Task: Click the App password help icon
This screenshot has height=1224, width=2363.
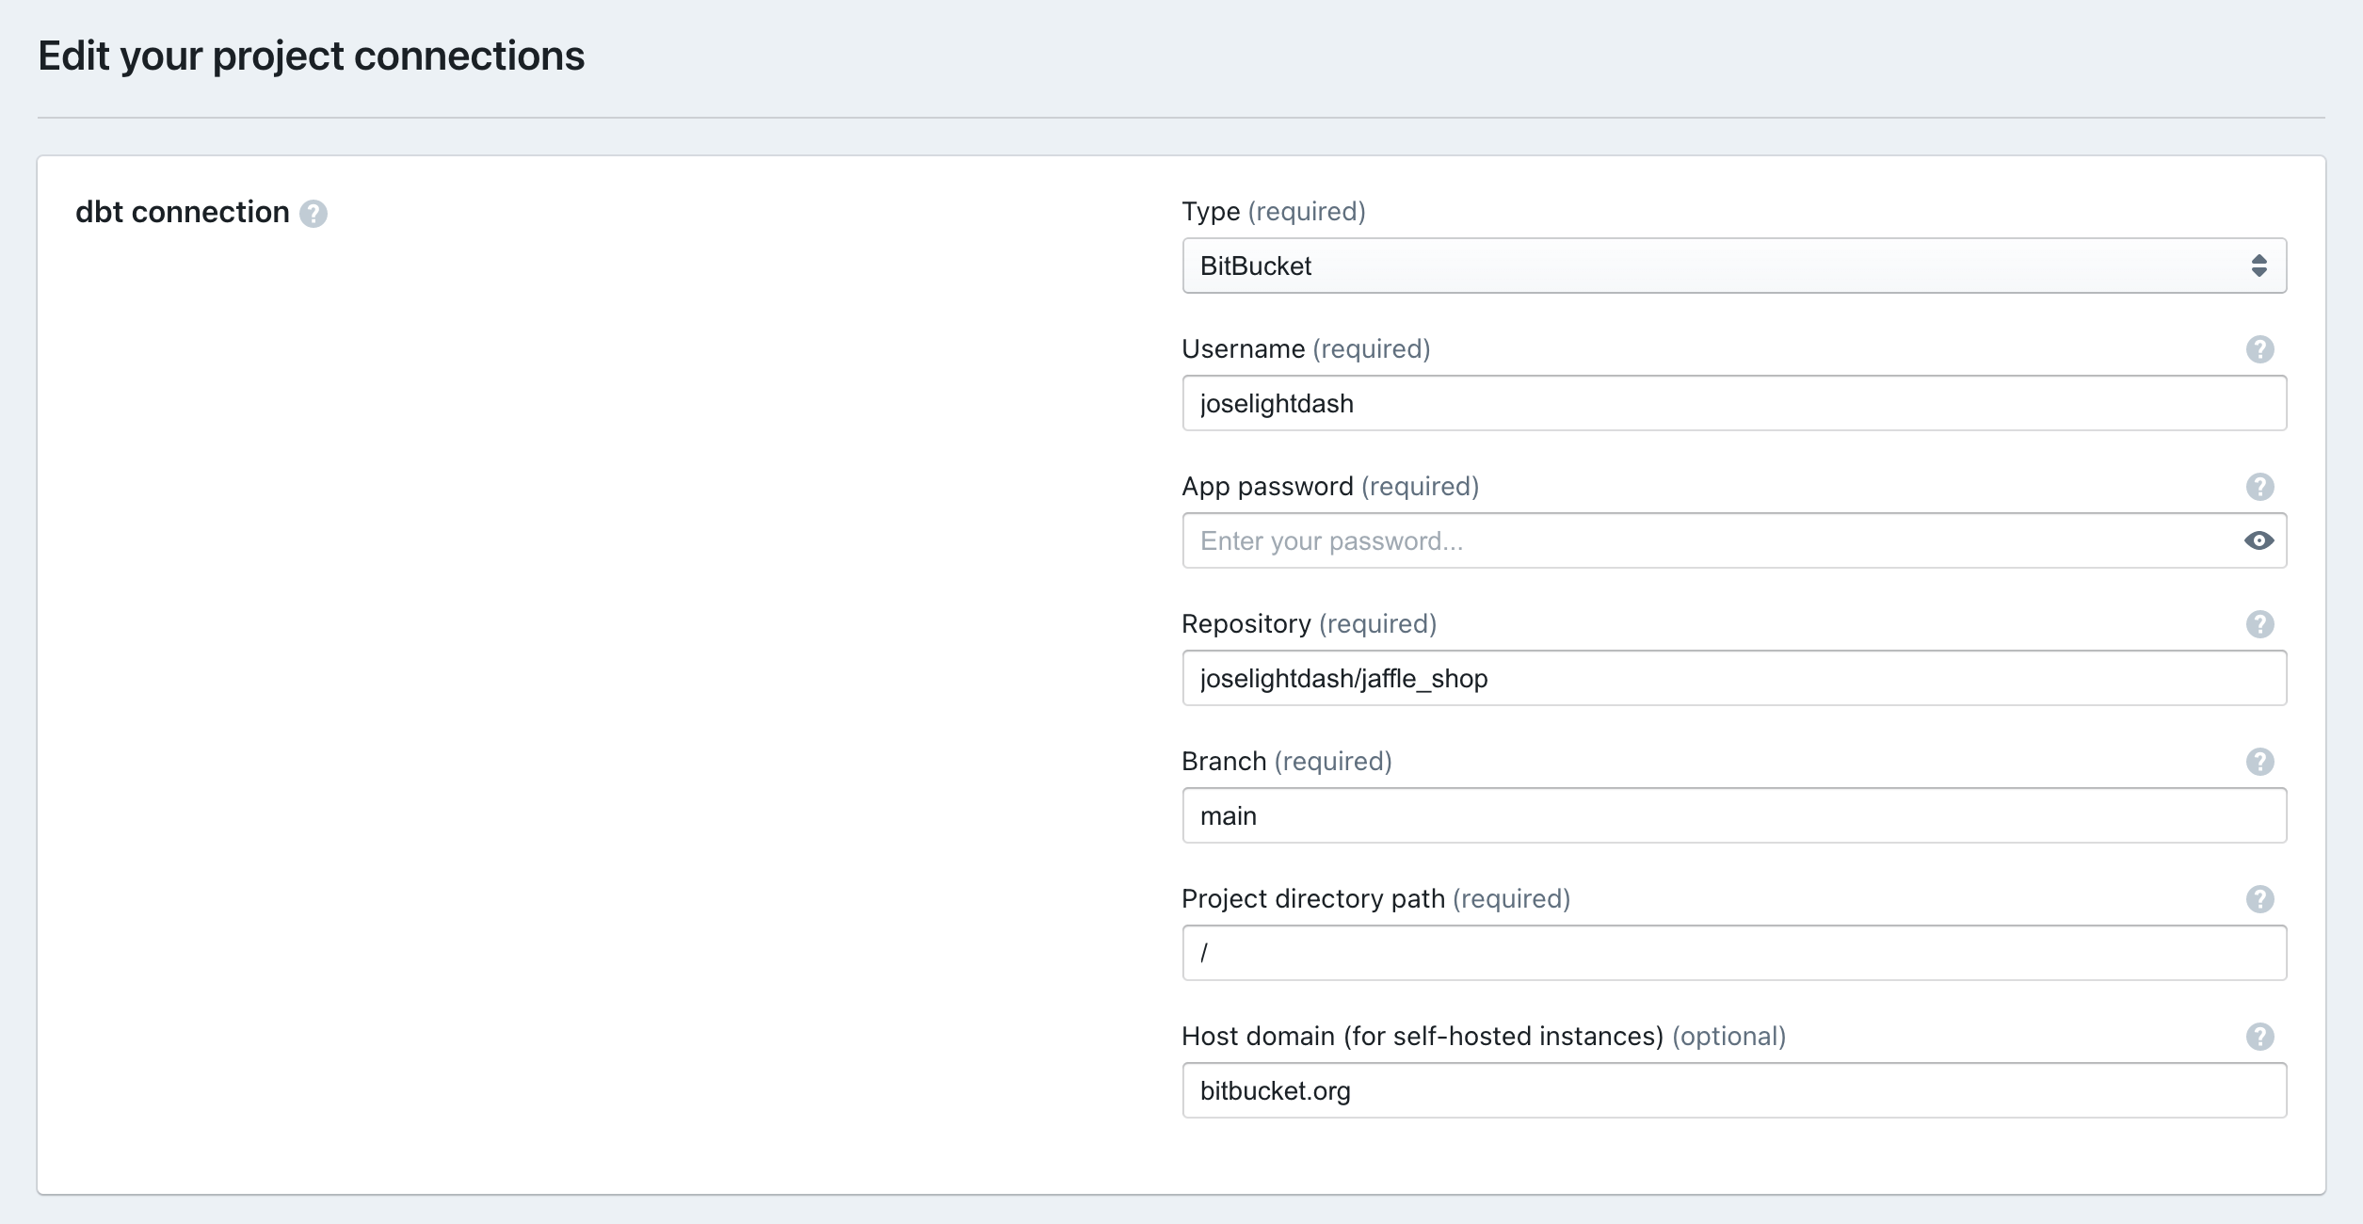Action: tap(2260, 487)
